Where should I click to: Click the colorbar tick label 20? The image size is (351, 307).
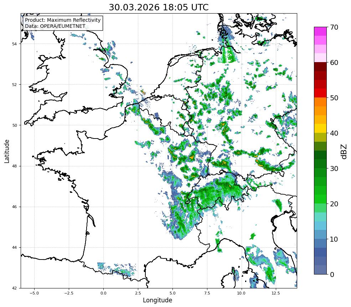click(x=334, y=204)
